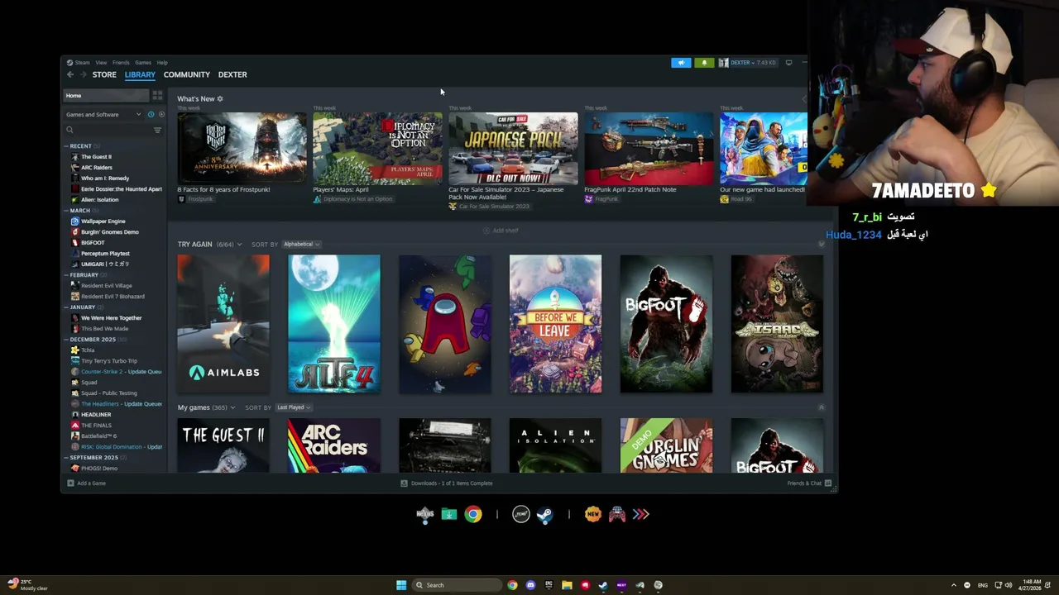The image size is (1059, 595).
Task: Select Resident Evil Village in sidebar
Action: click(106, 286)
